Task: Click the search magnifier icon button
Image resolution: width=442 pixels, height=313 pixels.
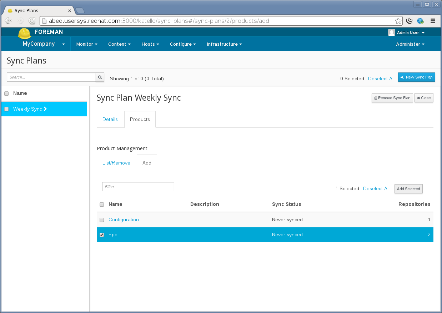Action: pos(100,77)
